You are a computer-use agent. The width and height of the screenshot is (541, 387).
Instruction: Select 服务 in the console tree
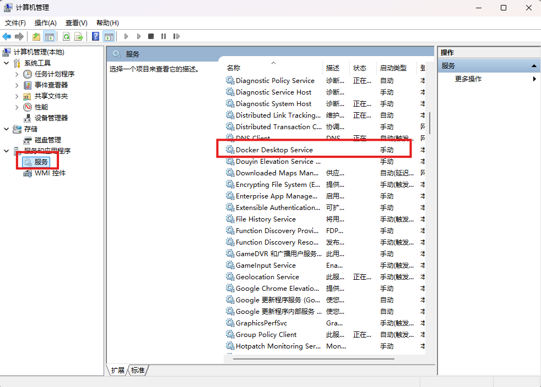coord(36,162)
